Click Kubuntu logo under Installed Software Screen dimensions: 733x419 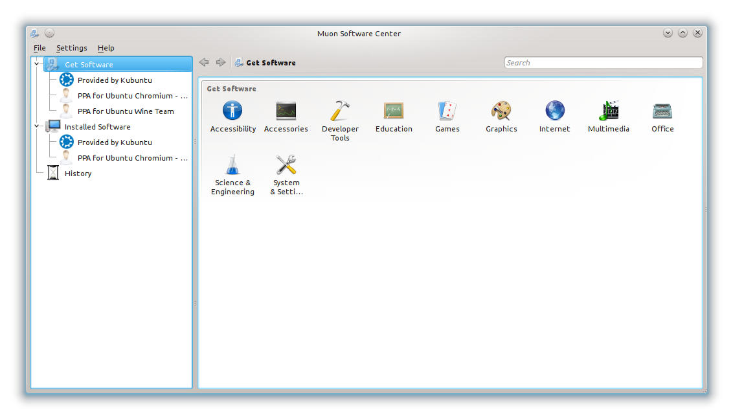pyautogui.click(x=67, y=142)
